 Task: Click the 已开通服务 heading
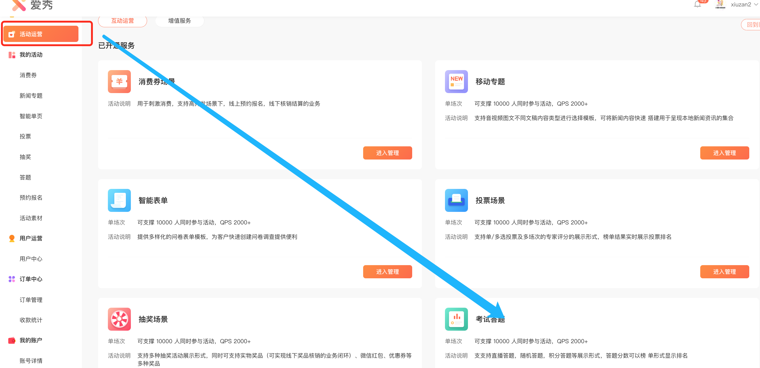click(116, 45)
